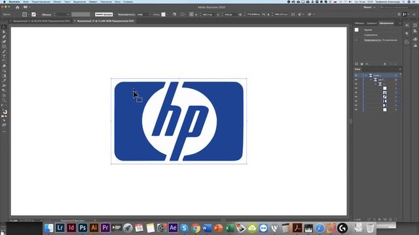Select the Type tool
The image size is (419, 235).
4,56
